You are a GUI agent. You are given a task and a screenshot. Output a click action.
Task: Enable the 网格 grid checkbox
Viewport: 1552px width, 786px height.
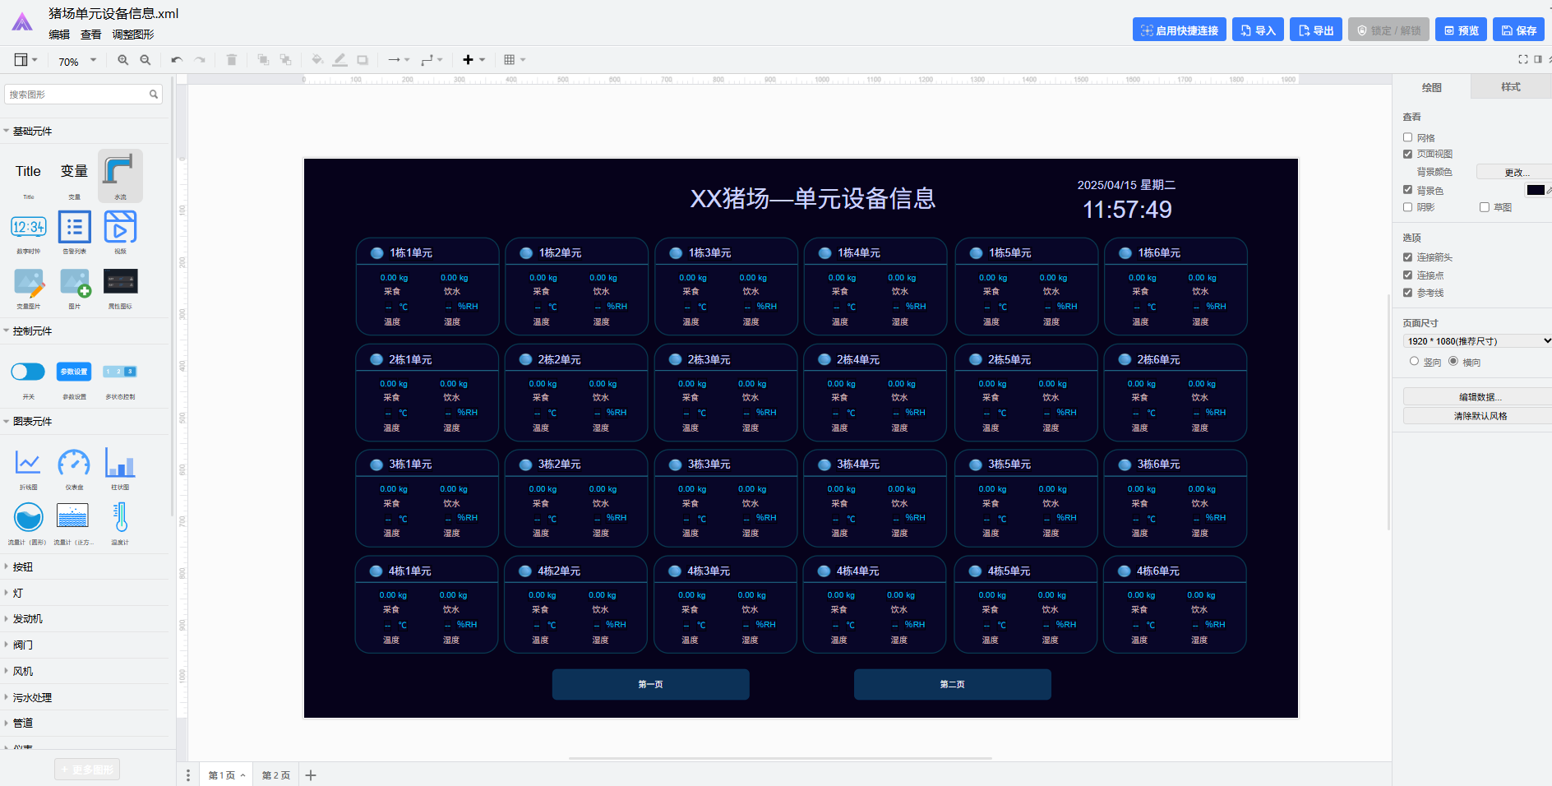[x=1407, y=137]
